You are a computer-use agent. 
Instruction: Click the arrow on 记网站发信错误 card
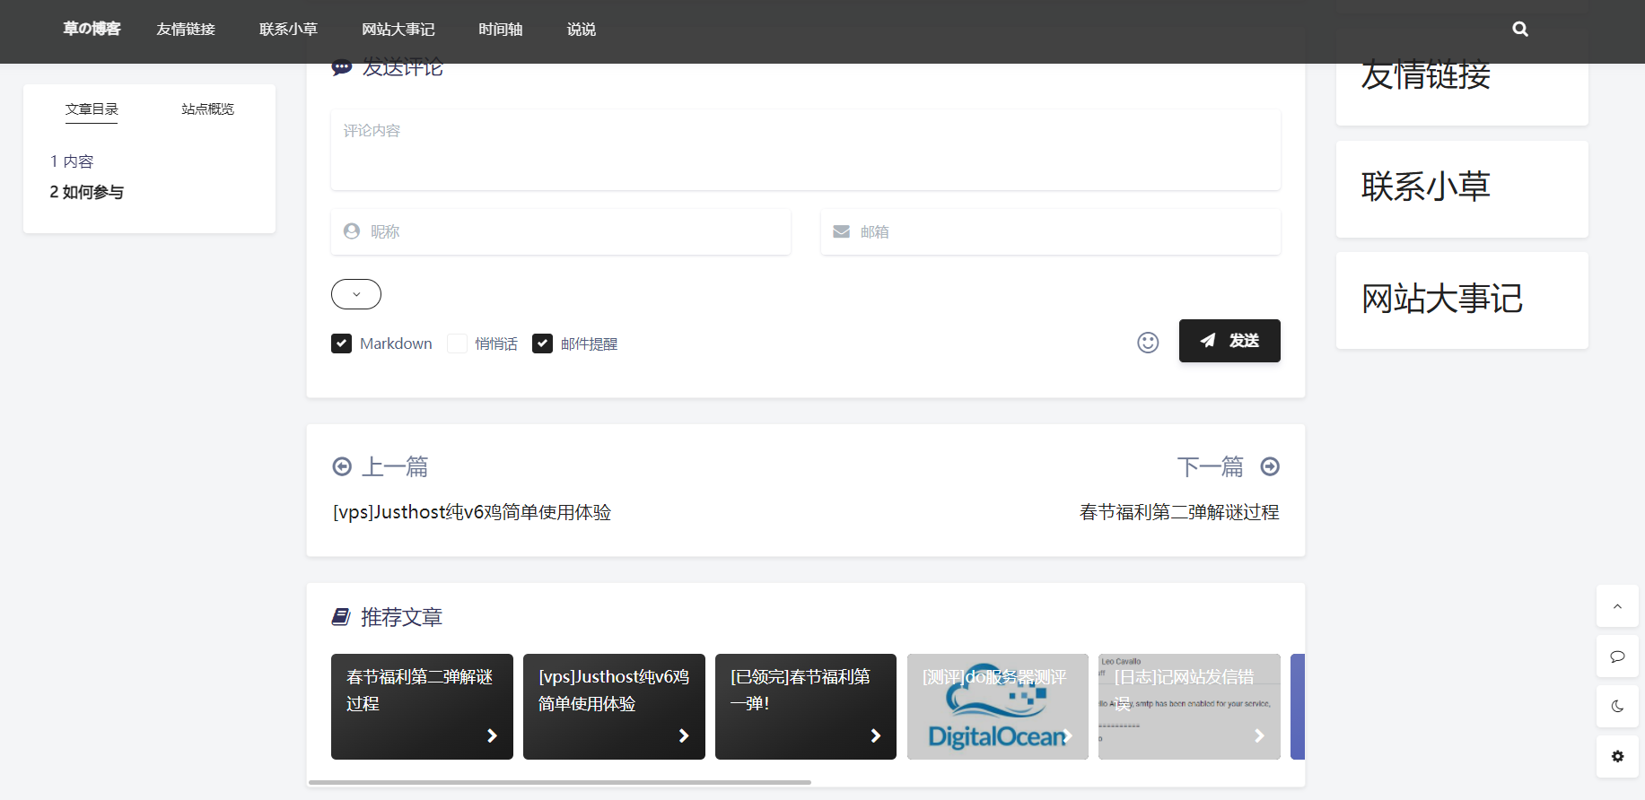(1259, 735)
